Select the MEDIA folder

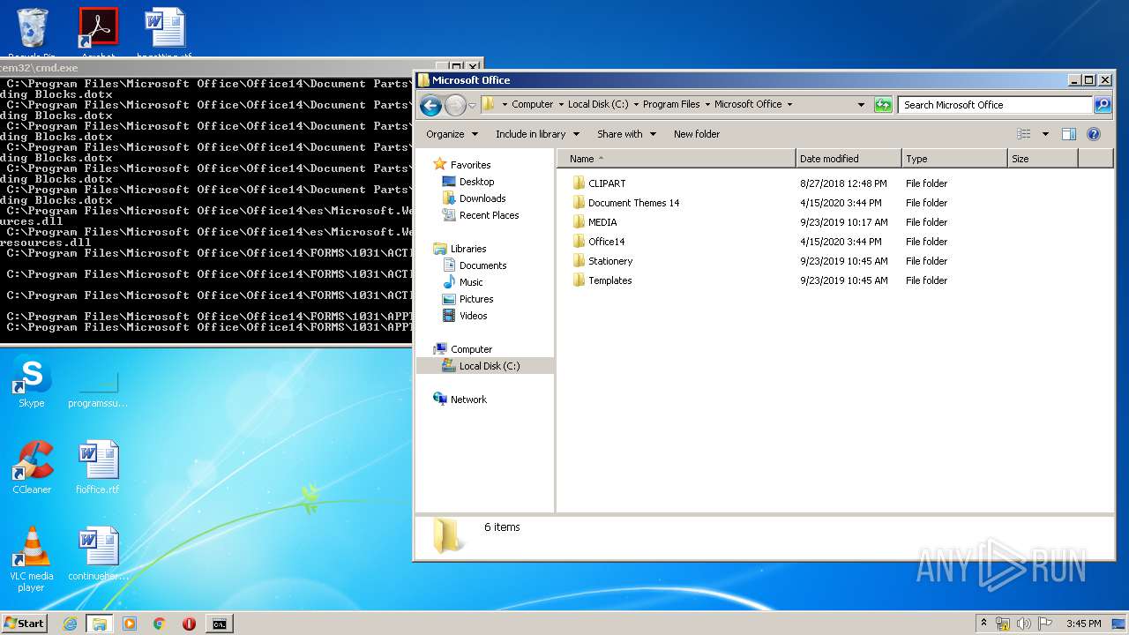coord(602,222)
